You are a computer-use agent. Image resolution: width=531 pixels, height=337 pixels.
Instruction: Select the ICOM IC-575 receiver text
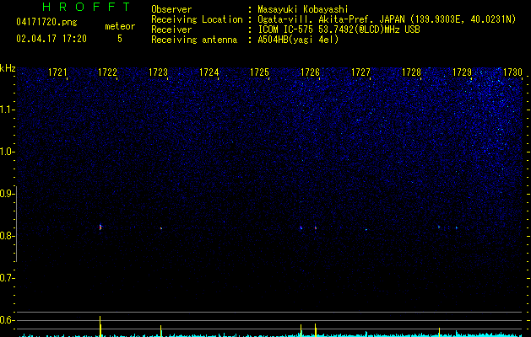339,29
